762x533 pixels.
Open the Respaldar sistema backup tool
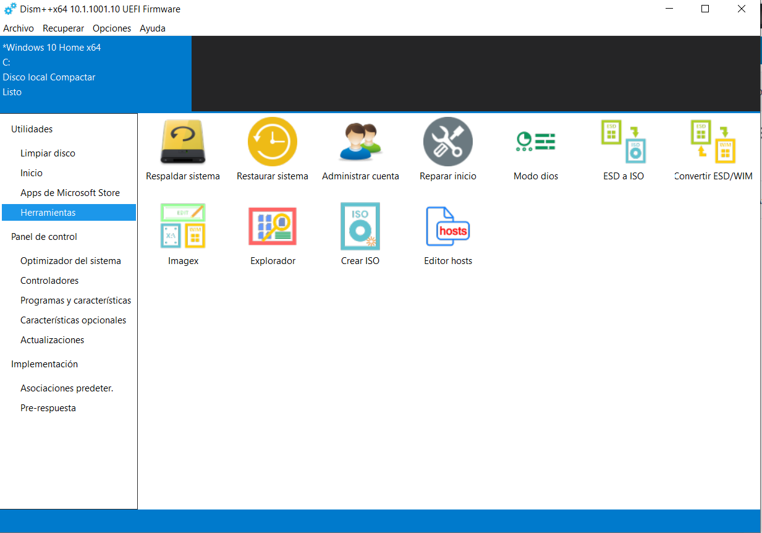182,142
